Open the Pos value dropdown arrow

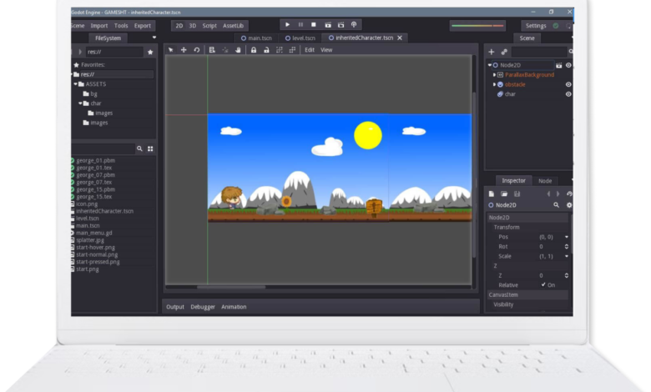(x=567, y=237)
